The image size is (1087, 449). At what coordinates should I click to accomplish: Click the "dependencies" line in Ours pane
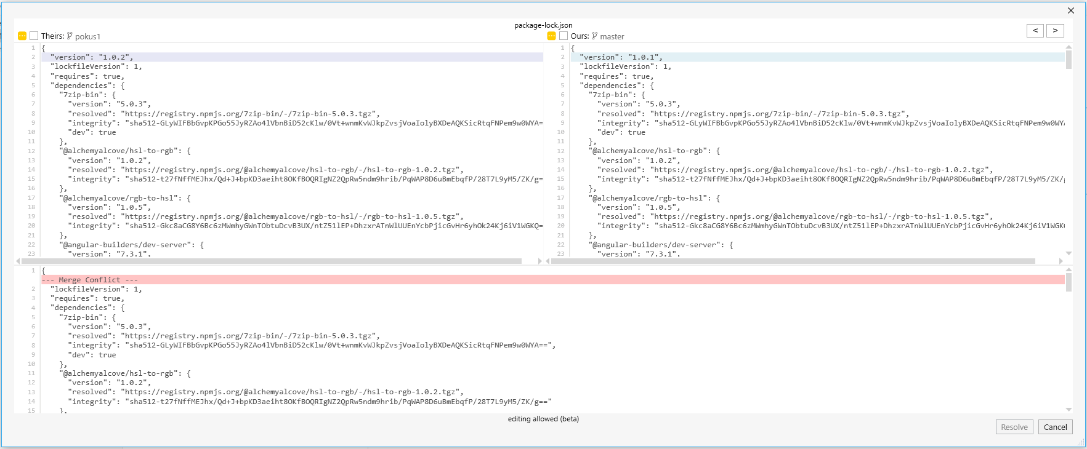pos(616,85)
